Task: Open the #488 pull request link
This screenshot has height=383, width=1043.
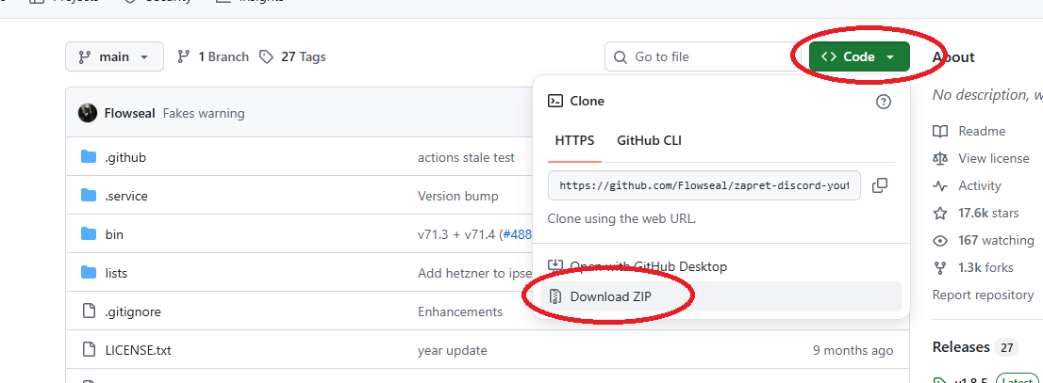Action: (x=516, y=235)
